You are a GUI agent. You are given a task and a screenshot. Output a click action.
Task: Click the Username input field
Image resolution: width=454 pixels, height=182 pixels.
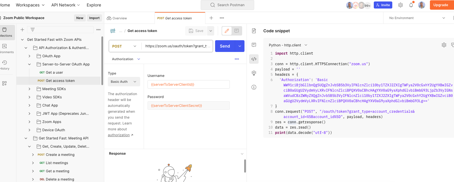(189, 85)
